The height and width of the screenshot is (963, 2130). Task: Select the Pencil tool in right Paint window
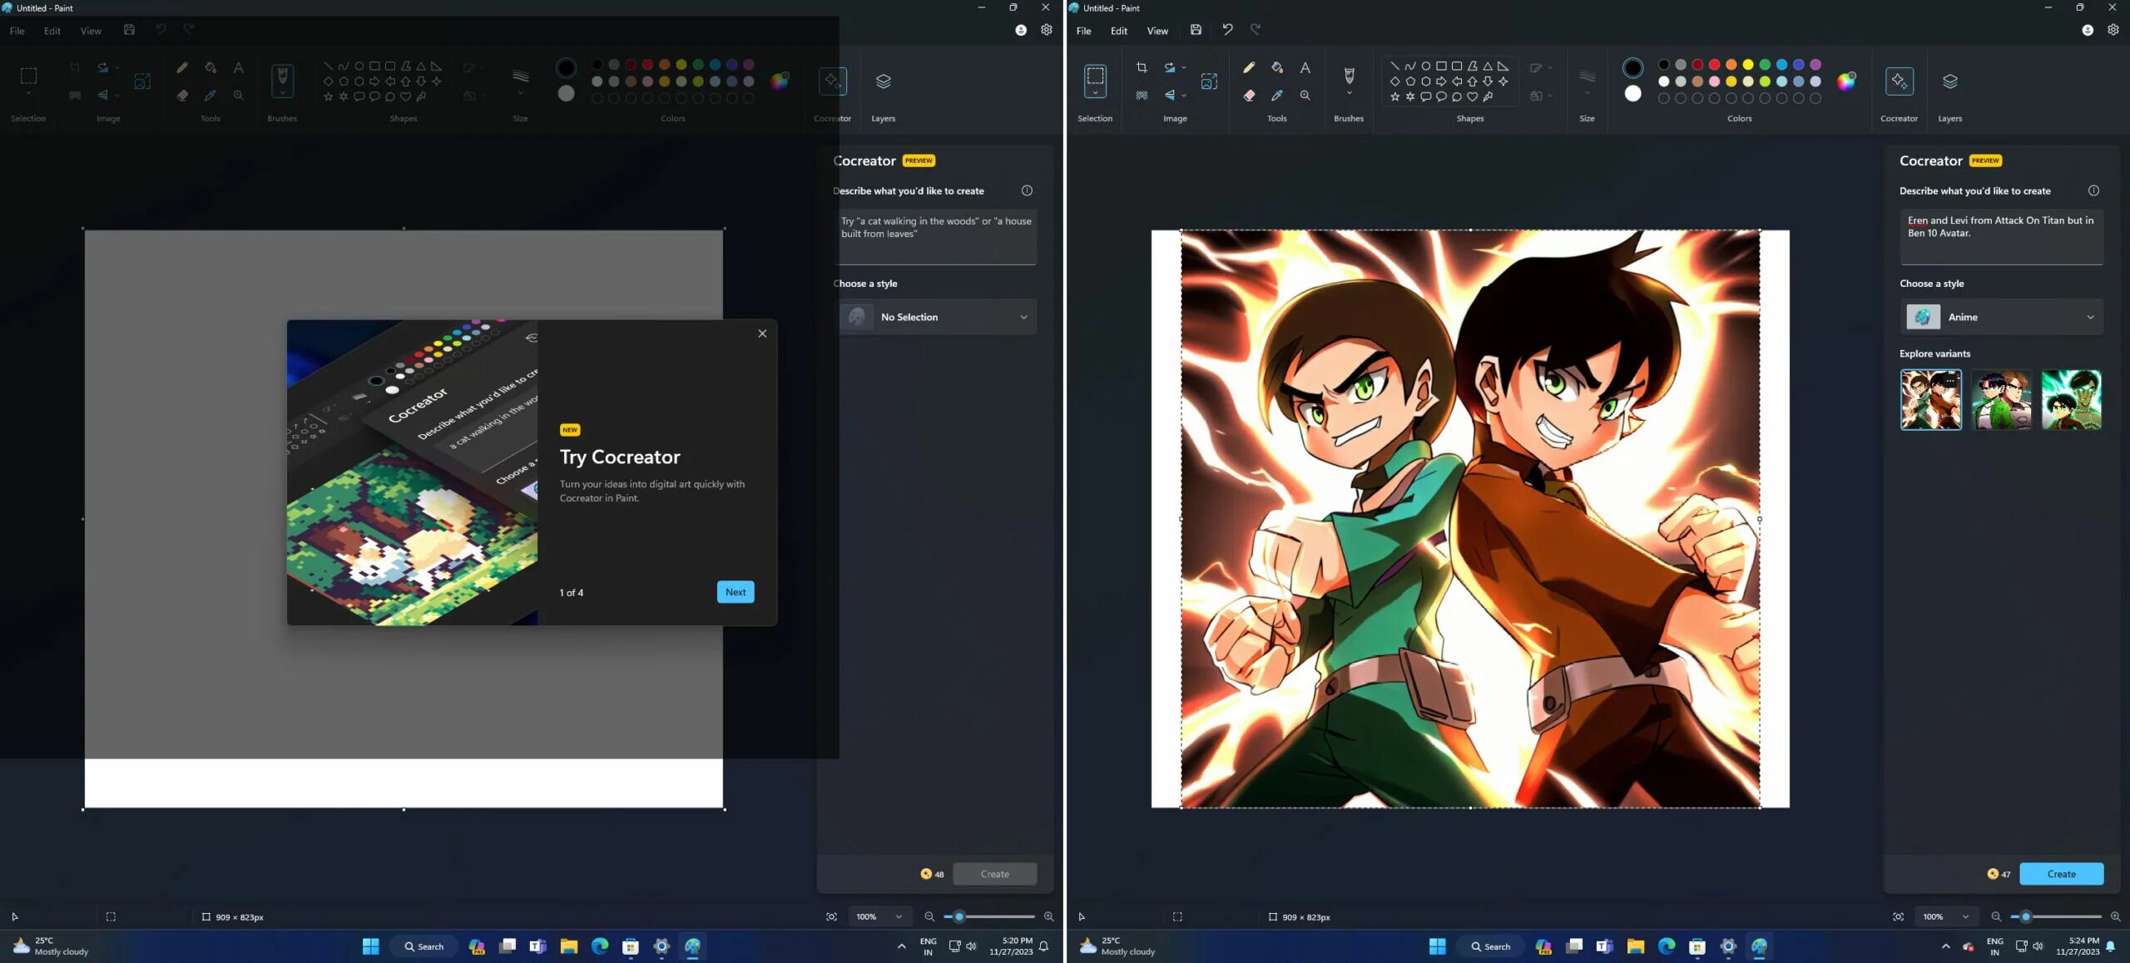[x=1249, y=67]
